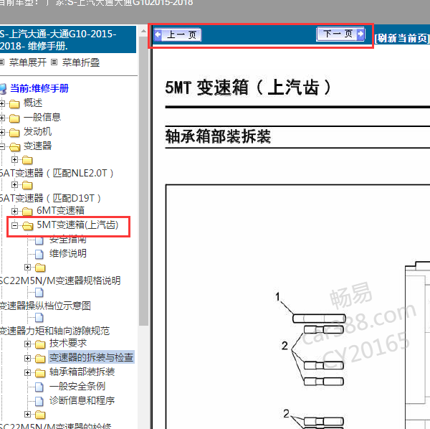Viewport: 430px width, 429px height.
Task: Collapse the 变速器 folder node
Action: (x=2, y=146)
